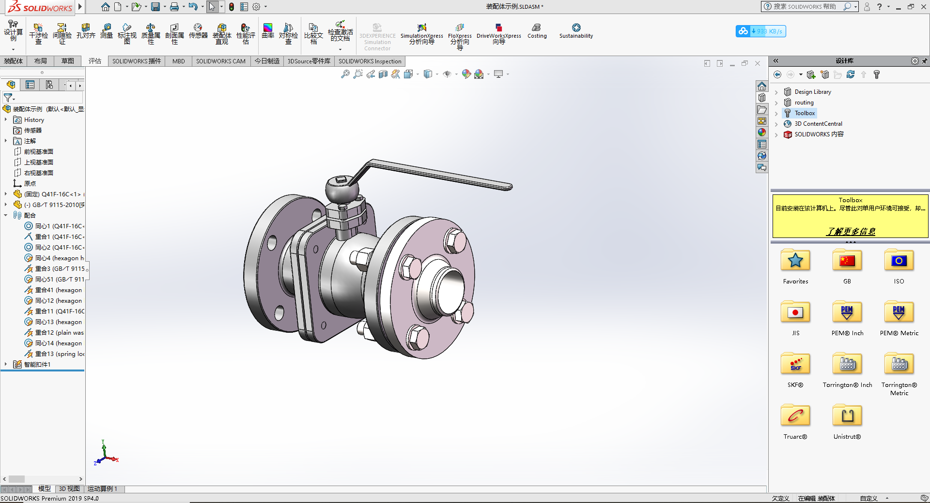
Task: Expand the 配合 (Mates) group
Action: [x=6, y=215]
